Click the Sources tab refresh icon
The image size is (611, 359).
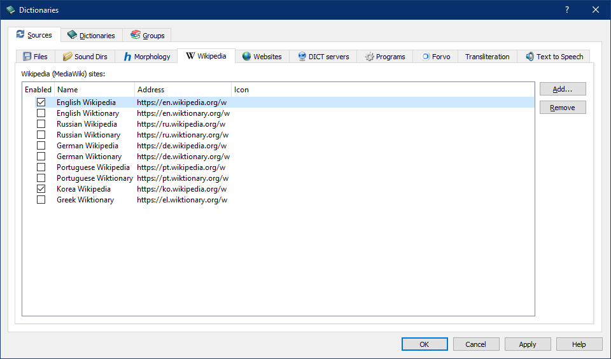tap(20, 34)
